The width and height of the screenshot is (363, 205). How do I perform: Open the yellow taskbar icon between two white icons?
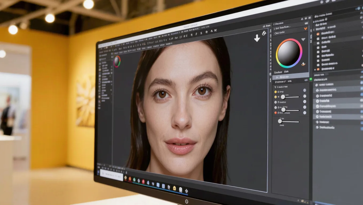tap(175, 188)
